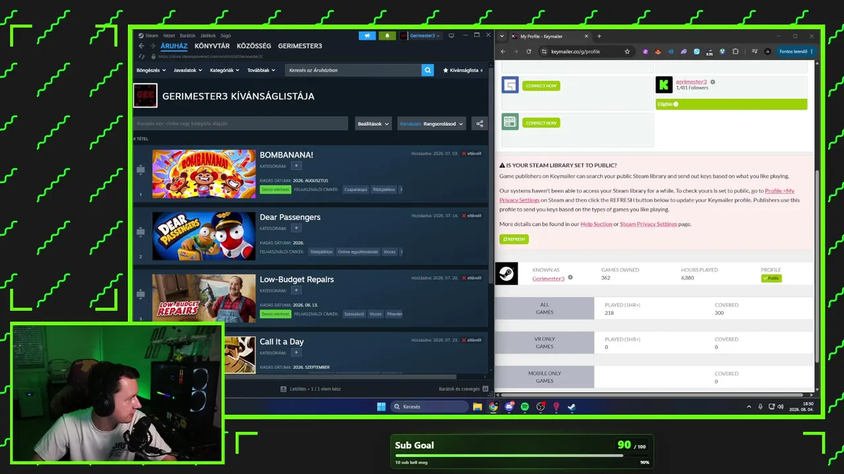The width and height of the screenshot is (844, 474).
Task: Open File Explorer from the taskbar
Action: coord(477,407)
